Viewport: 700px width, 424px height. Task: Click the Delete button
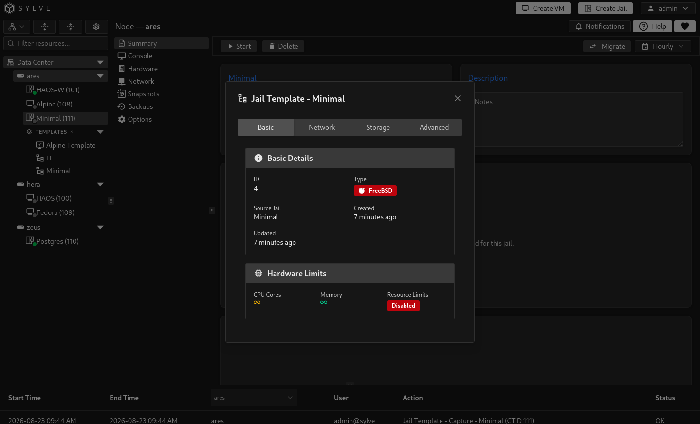pyautogui.click(x=283, y=46)
